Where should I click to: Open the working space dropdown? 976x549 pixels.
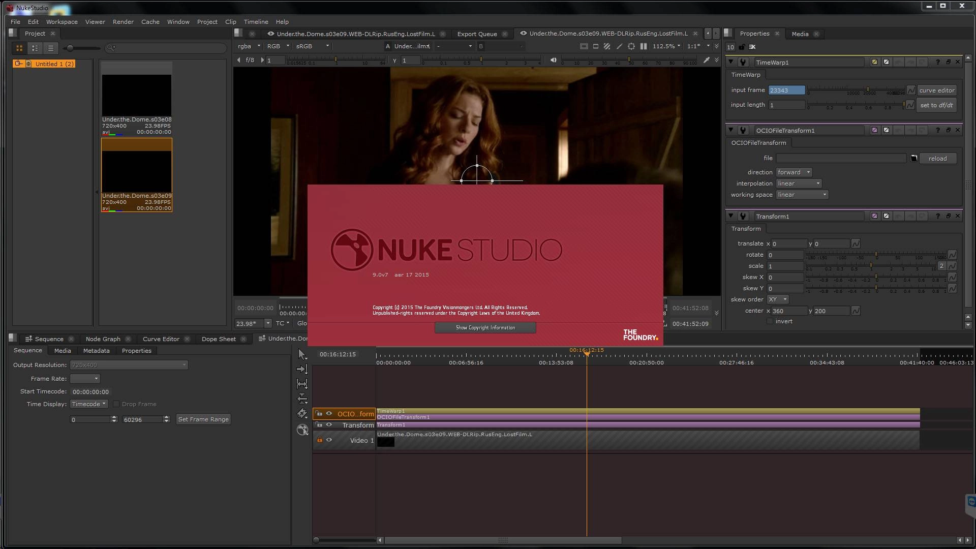tap(802, 195)
